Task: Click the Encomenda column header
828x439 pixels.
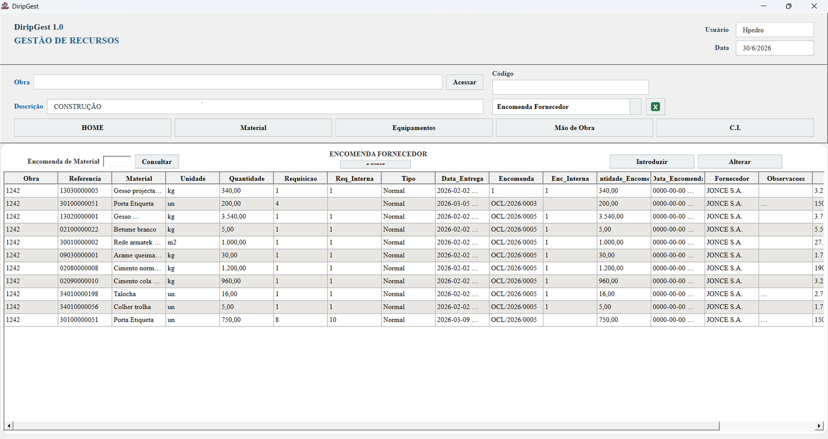Action: 516,178
